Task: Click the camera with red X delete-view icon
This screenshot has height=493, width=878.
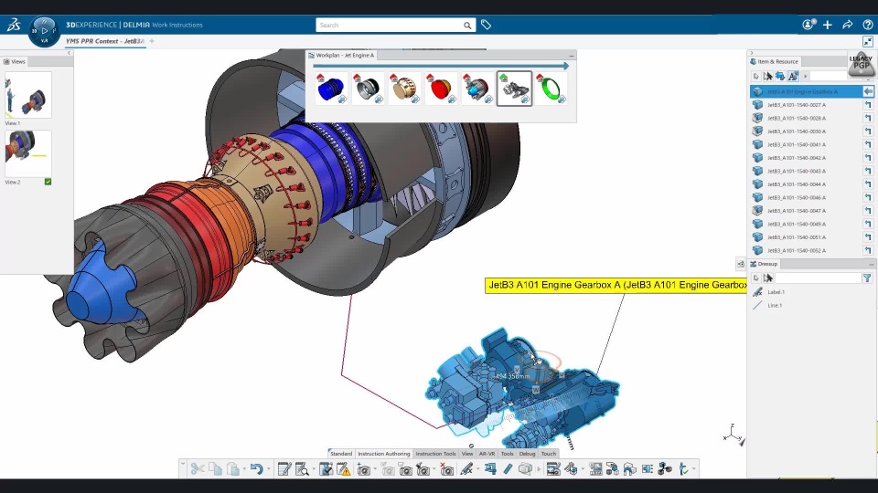Action: click(x=447, y=469)
